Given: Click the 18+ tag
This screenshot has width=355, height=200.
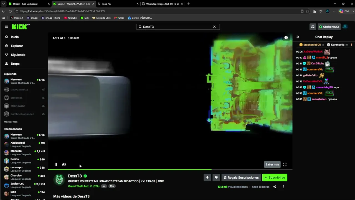Looking at the screenshot, I should pos(112,186).
